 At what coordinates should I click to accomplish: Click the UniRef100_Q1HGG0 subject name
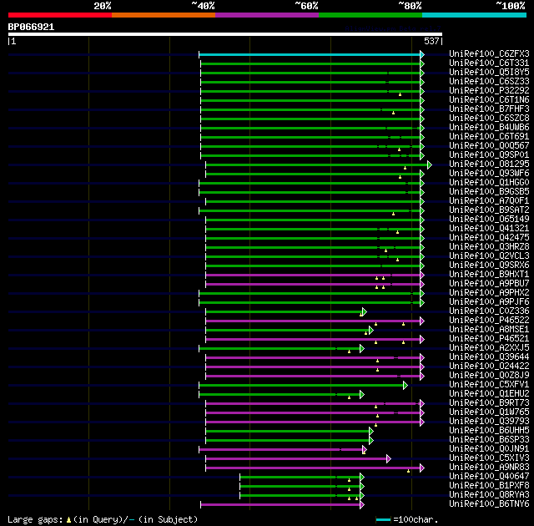pyautogui.click(x=489, y=183)
